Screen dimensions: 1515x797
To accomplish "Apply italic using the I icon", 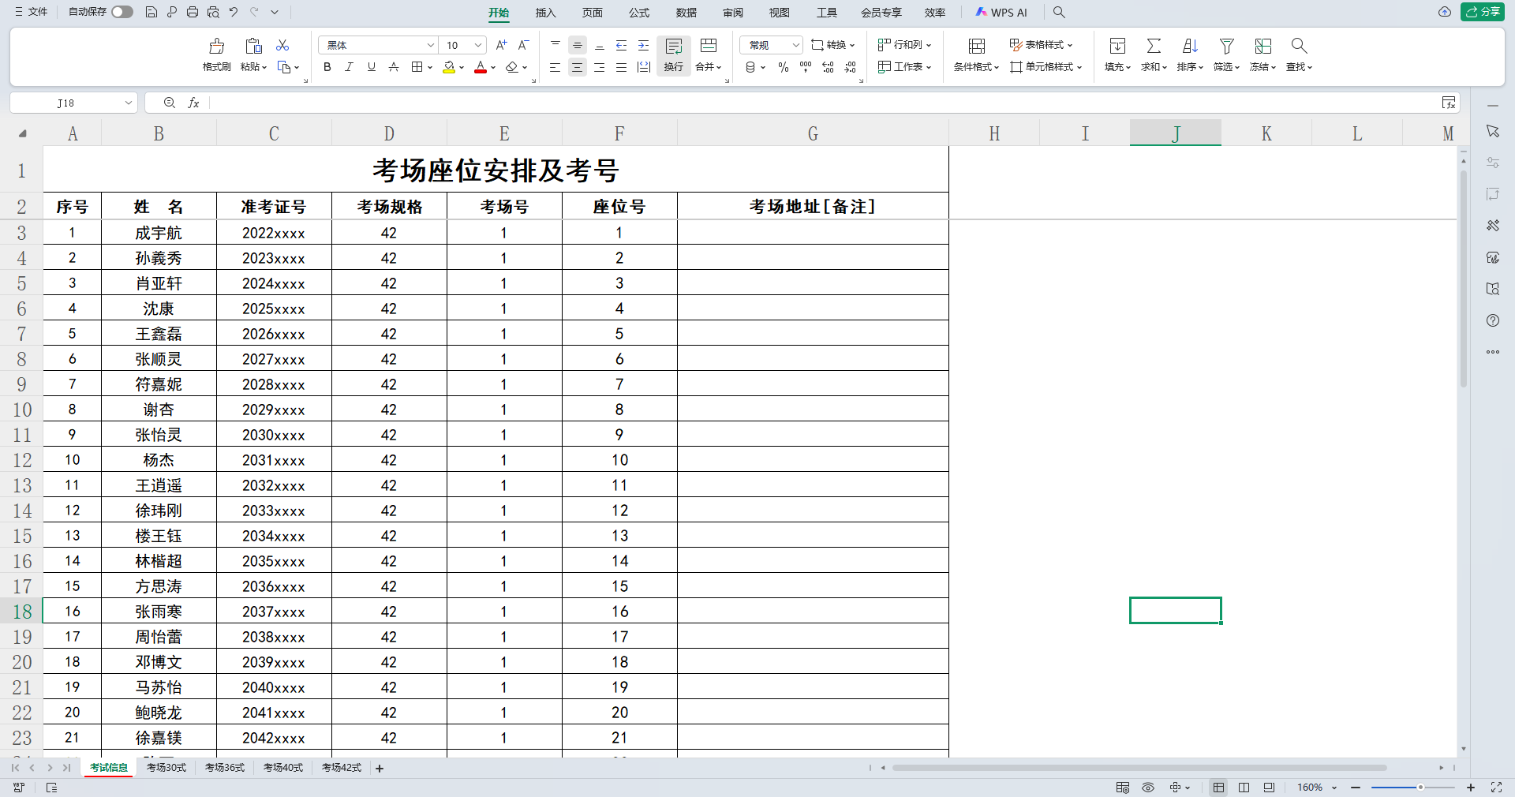I will coord(349,67).
